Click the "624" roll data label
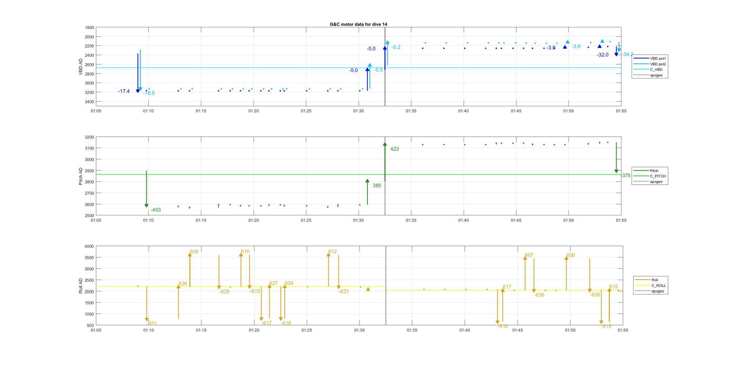 [x=289, y=283]
